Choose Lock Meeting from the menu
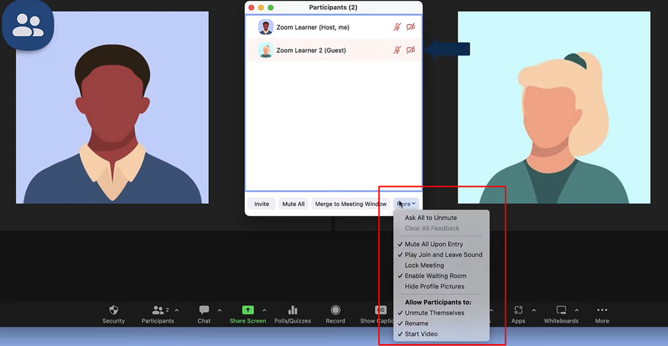The width and height of the screenshot is (668, 346). 424,265
